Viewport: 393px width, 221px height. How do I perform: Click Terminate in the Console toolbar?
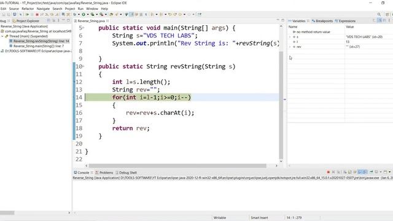pyautogui.click(x=329, y=172)
